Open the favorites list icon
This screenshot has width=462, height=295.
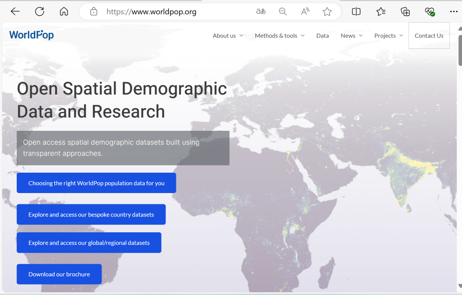[x=381, y=12]
